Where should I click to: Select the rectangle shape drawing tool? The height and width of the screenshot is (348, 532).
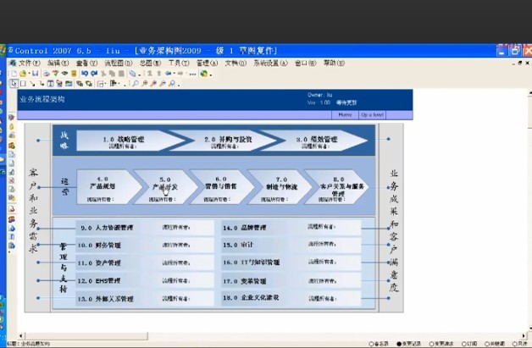[23, 84]
